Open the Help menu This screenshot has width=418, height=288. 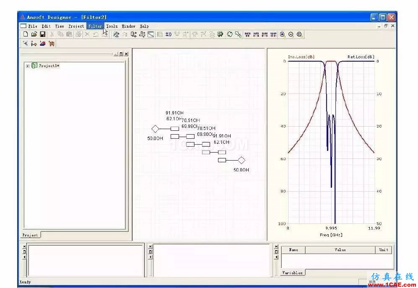click(x=144, y=26)
